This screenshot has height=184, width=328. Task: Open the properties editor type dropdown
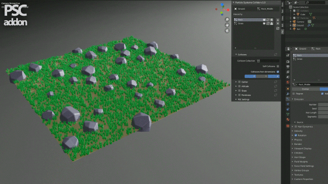[x=289, y=49]
